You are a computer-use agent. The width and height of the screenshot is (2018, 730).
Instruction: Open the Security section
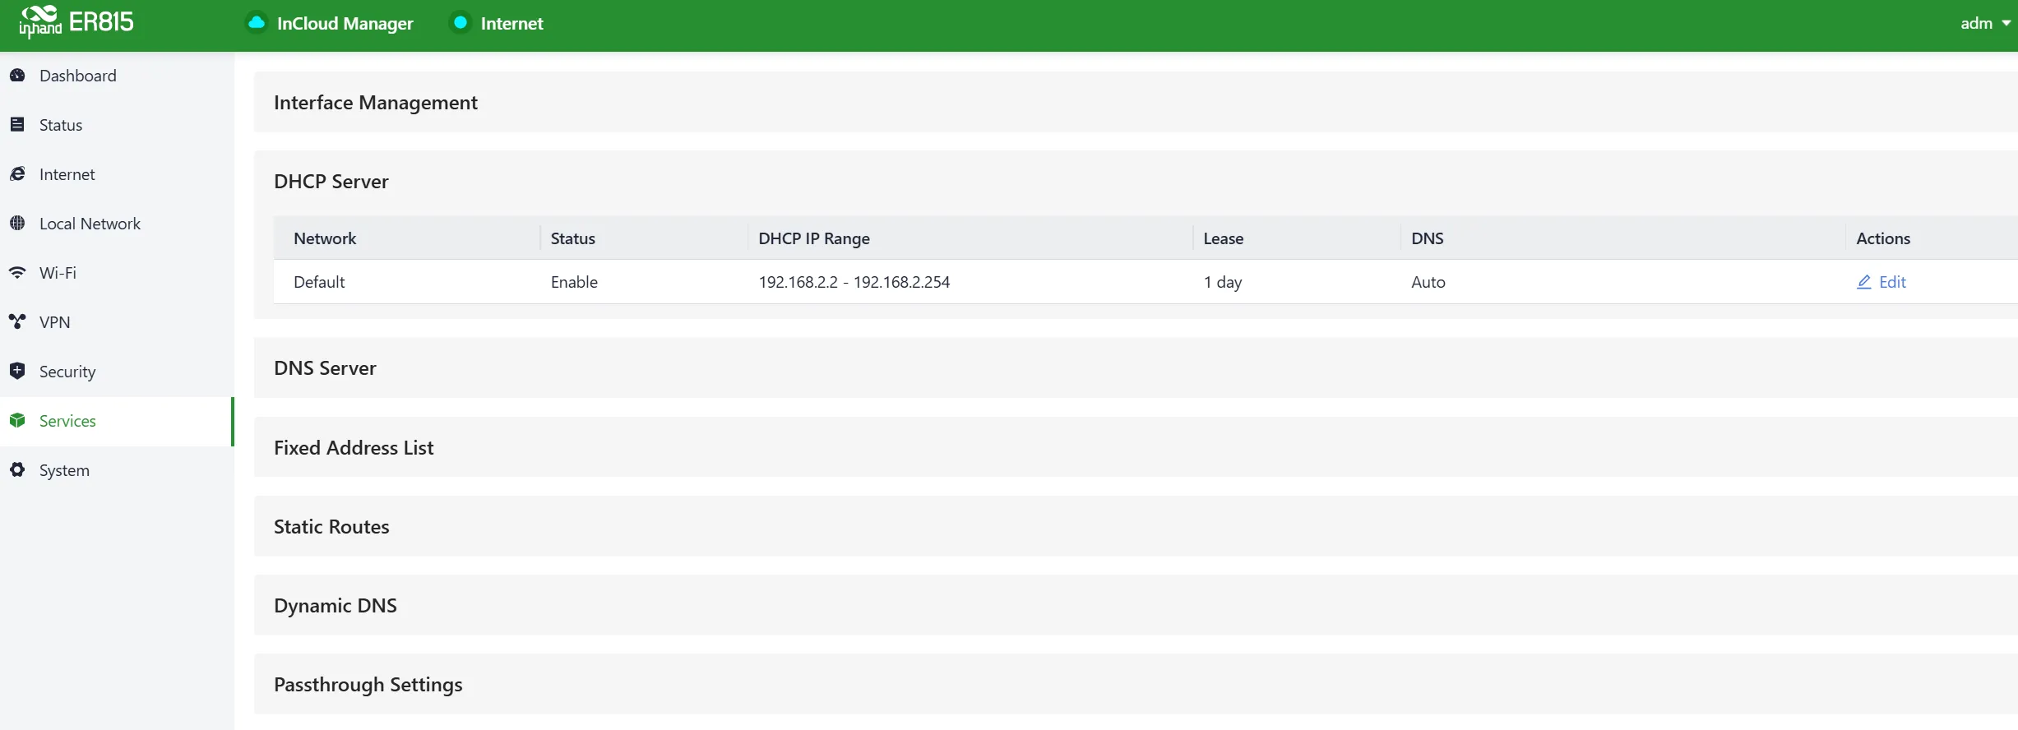[x=117, y=372]
